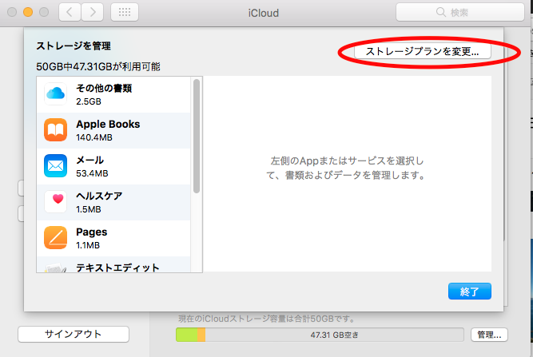
Task: Show all preferences with the grid button
Action: [x=125, y=12]
